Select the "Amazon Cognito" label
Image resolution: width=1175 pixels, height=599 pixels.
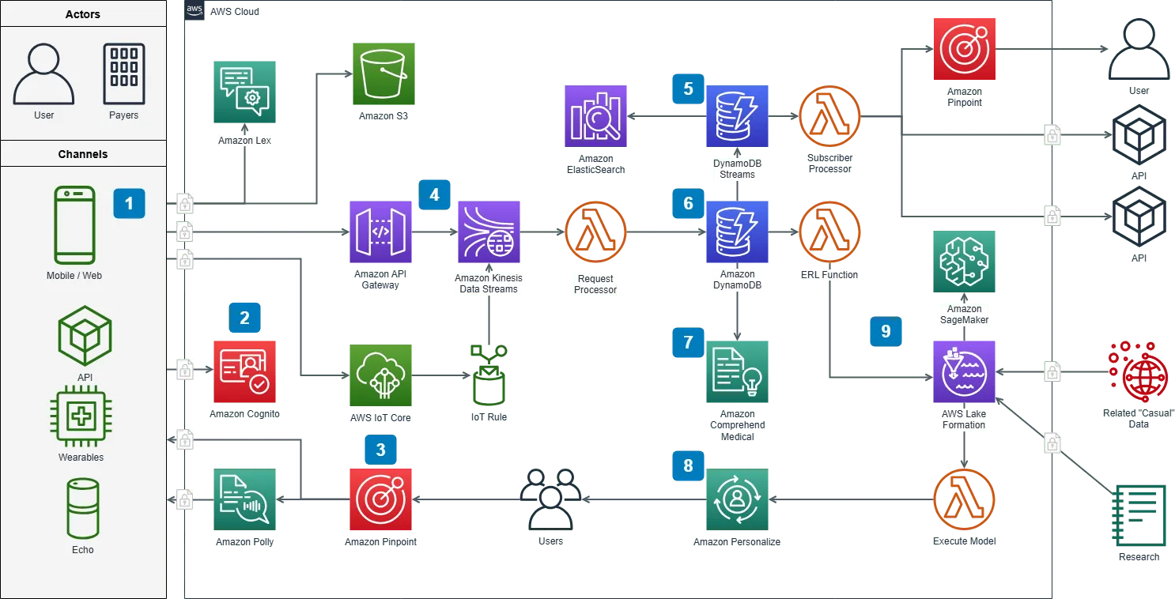tap(244, 414)
